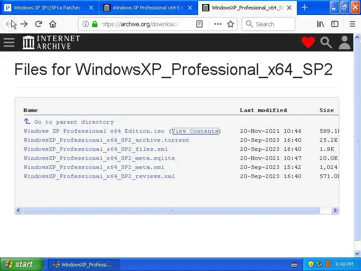
Task: Reload the current page
Action: [38, 24]
